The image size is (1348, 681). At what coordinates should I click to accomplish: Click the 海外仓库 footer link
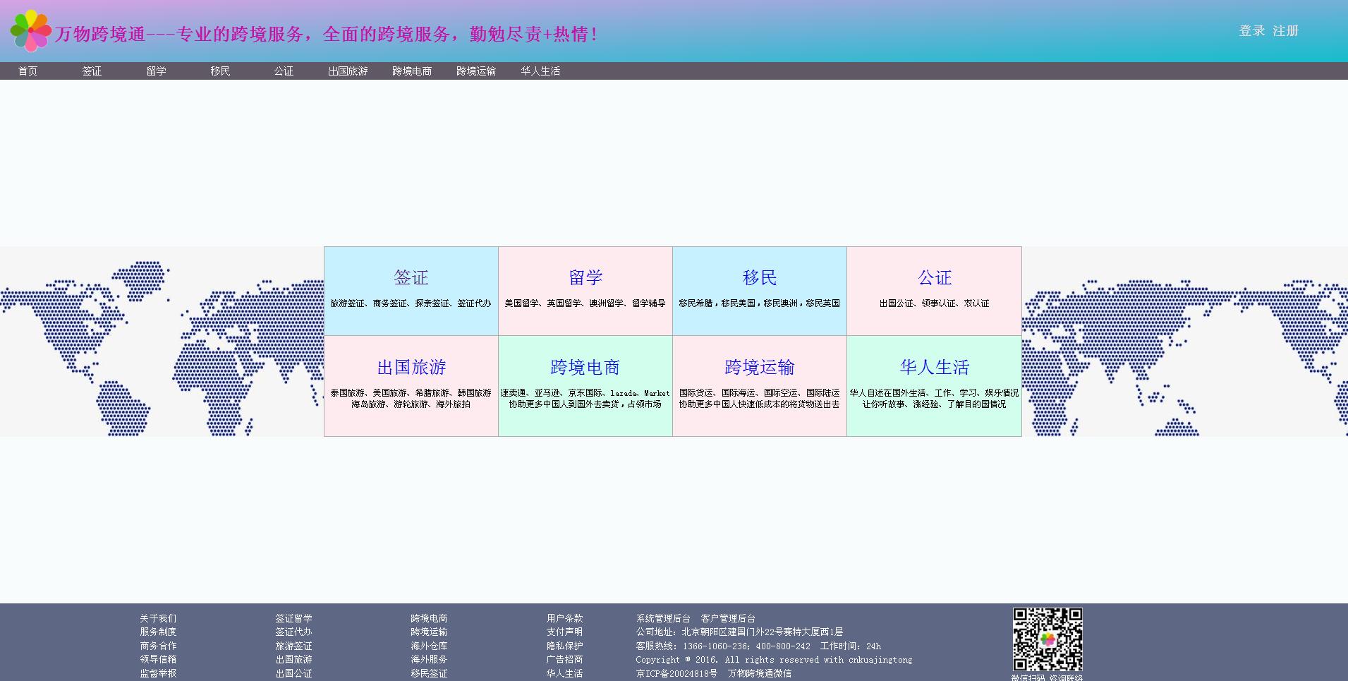pos(429,646)
